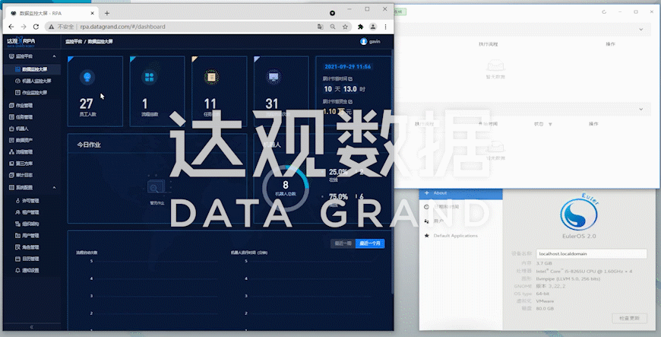The height and width of the screenshot is (337, 661).
Task: Click the monitor icon on the 31 card
Action: tap(274, 78)
